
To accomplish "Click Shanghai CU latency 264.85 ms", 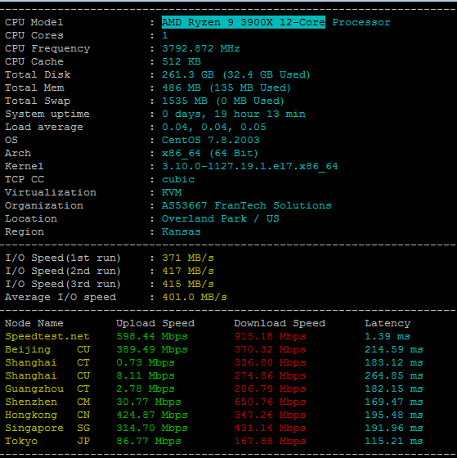I will point(394,375).
